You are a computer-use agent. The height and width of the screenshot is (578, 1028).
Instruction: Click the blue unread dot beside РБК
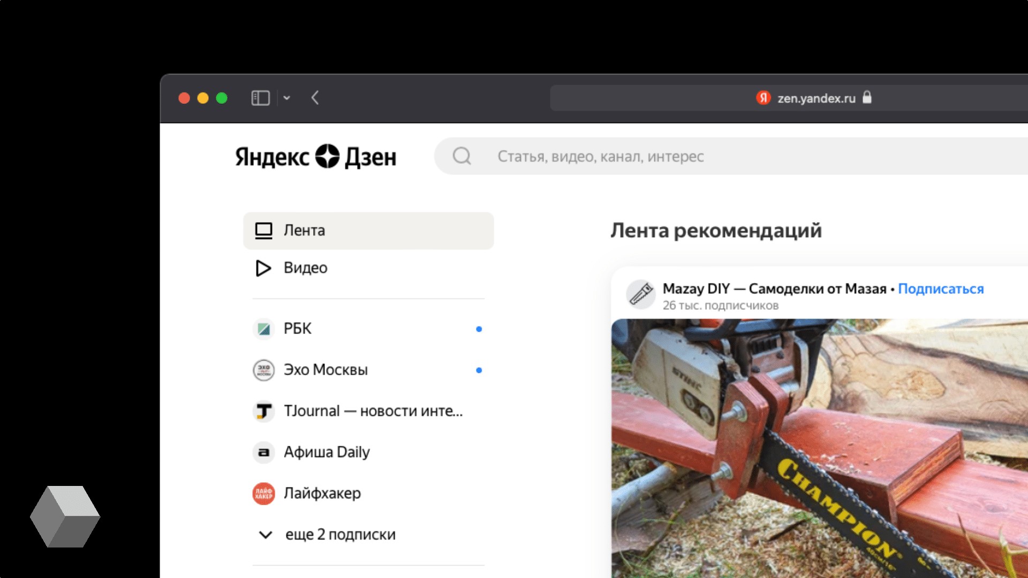coord(479,329)
